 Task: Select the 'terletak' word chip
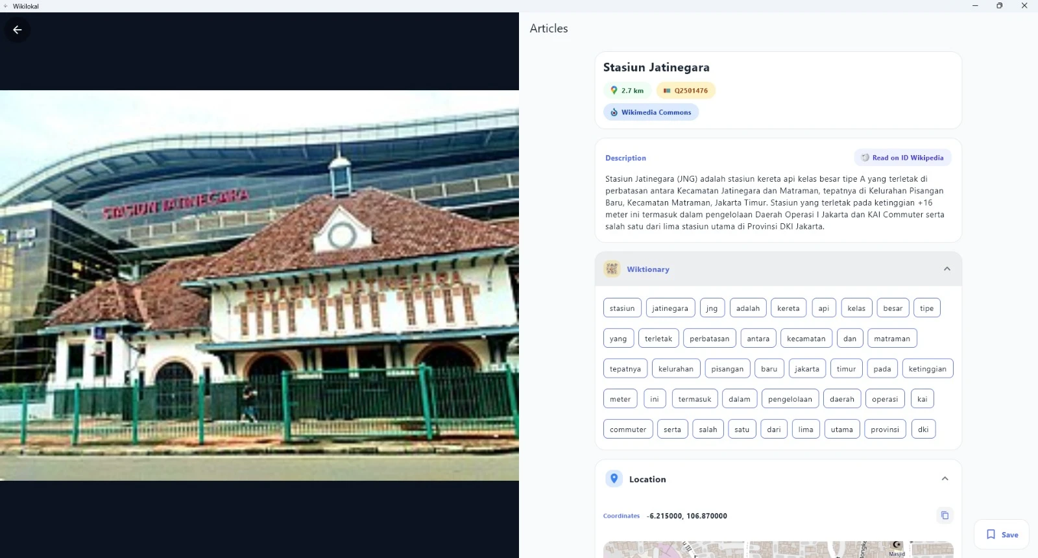(x=658, y=339)
